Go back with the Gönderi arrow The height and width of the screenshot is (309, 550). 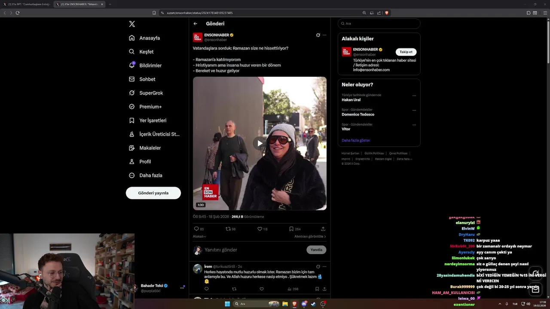pos(196,24)
